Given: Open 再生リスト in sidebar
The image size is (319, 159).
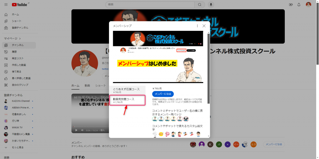Looking at the screenshot, I should coord(19,58).
